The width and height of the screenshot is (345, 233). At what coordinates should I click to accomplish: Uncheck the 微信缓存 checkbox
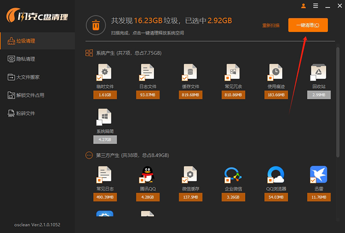(x=185, y=180)
